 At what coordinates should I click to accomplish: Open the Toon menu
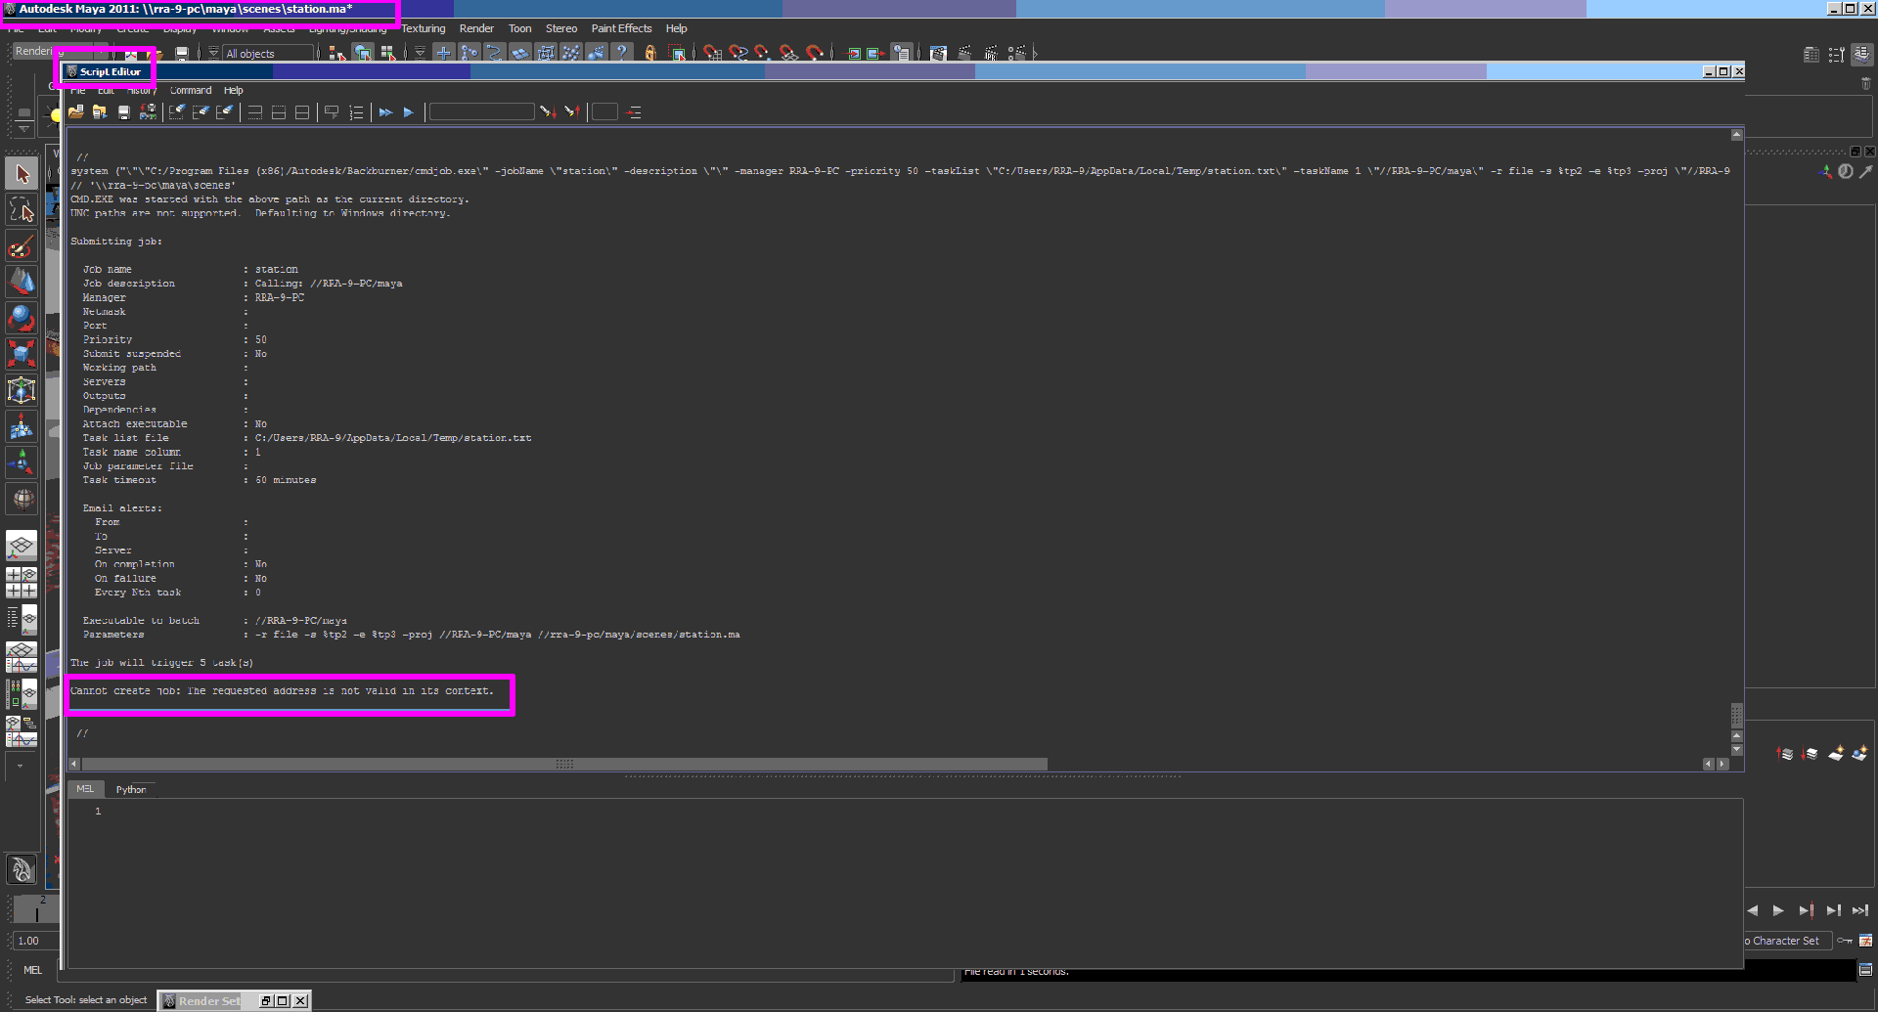pos(519,28)
